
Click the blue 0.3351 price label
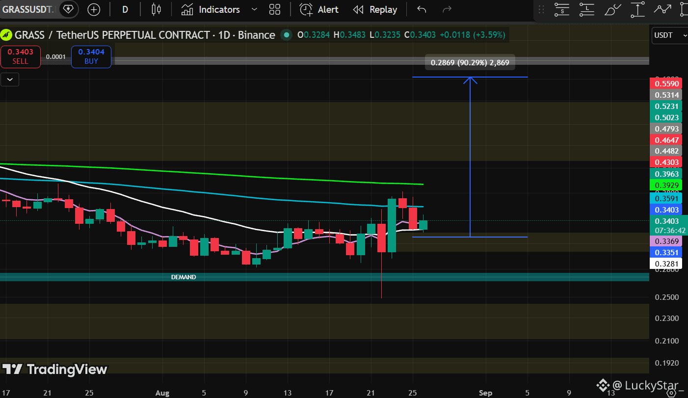tap(667, 252)
